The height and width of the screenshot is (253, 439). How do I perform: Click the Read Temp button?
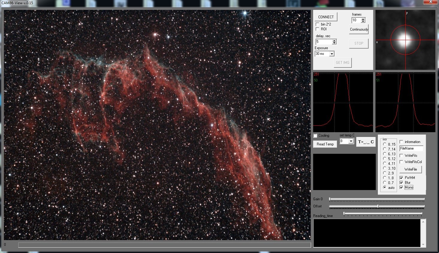pos(325,144)
